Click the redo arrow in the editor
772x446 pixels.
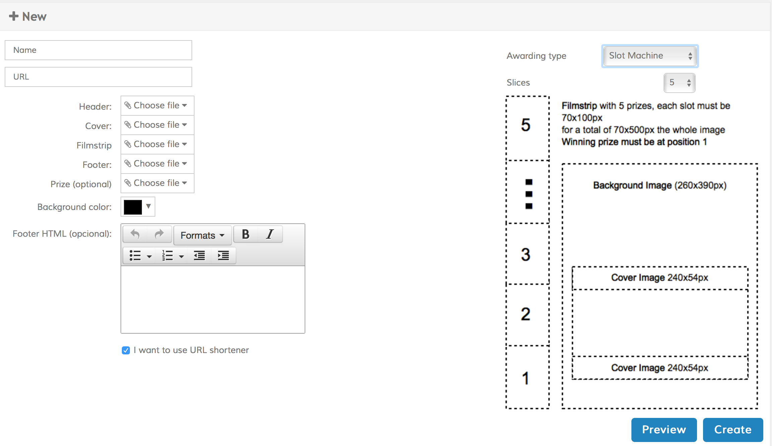tap(159, 234)
